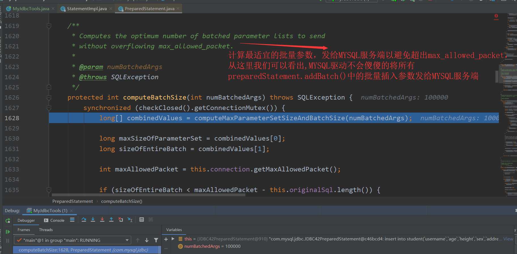Expand the 'this' variable node

173,239
